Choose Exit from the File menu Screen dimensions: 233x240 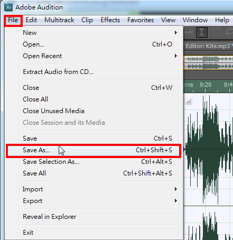[x=101, y=233]
